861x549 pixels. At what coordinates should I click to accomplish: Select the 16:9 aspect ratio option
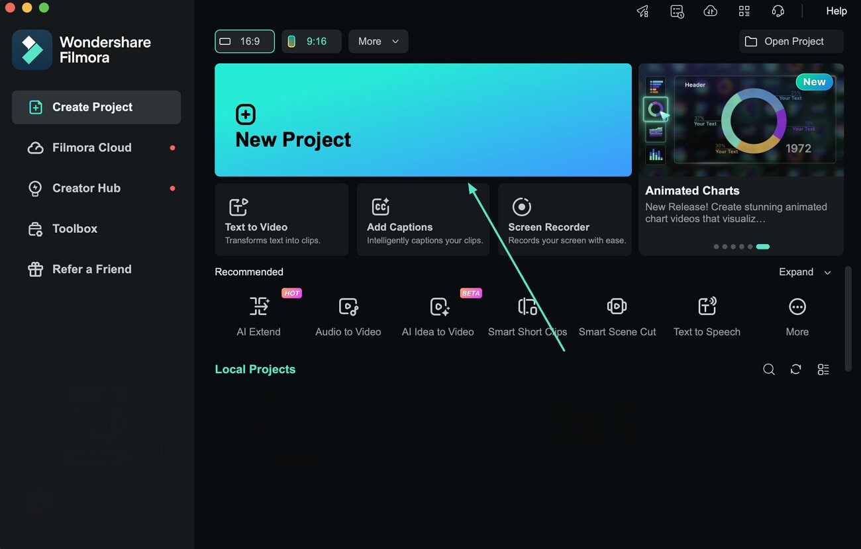244,41
